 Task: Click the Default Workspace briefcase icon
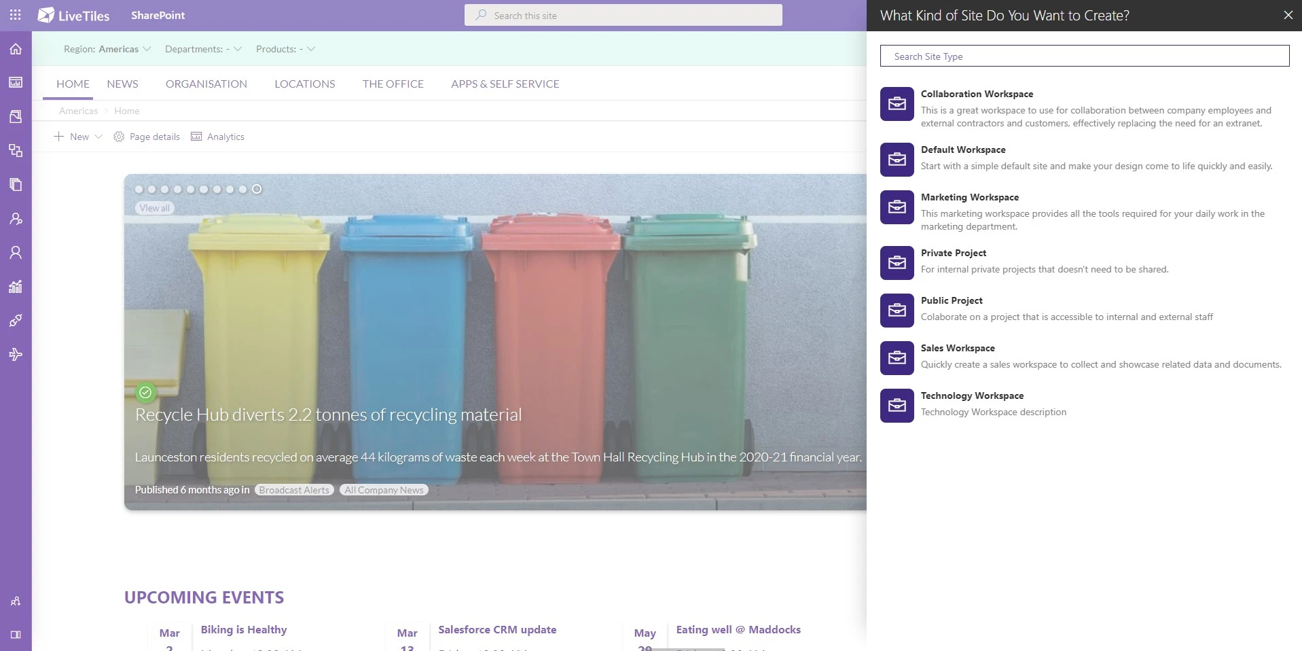tap(897, 160)
